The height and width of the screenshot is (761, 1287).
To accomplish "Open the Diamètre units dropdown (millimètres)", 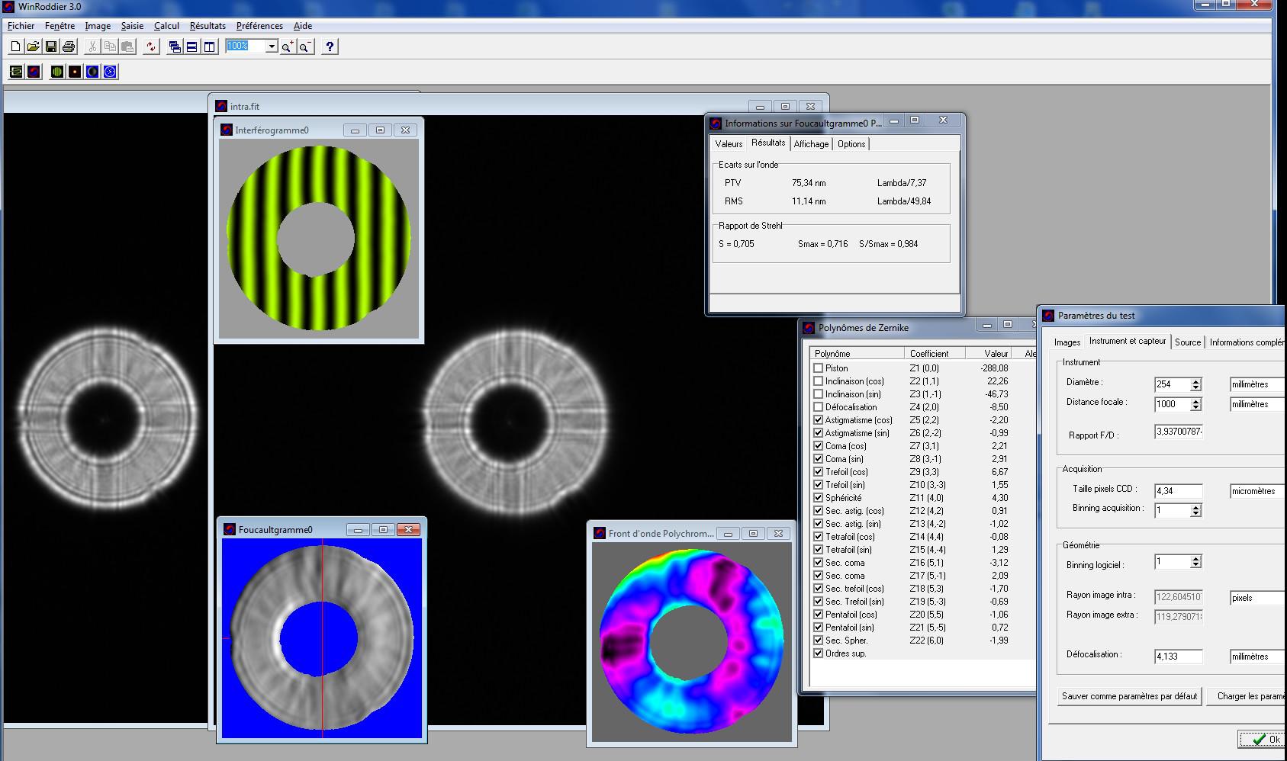I will (x=1258, y=384).
